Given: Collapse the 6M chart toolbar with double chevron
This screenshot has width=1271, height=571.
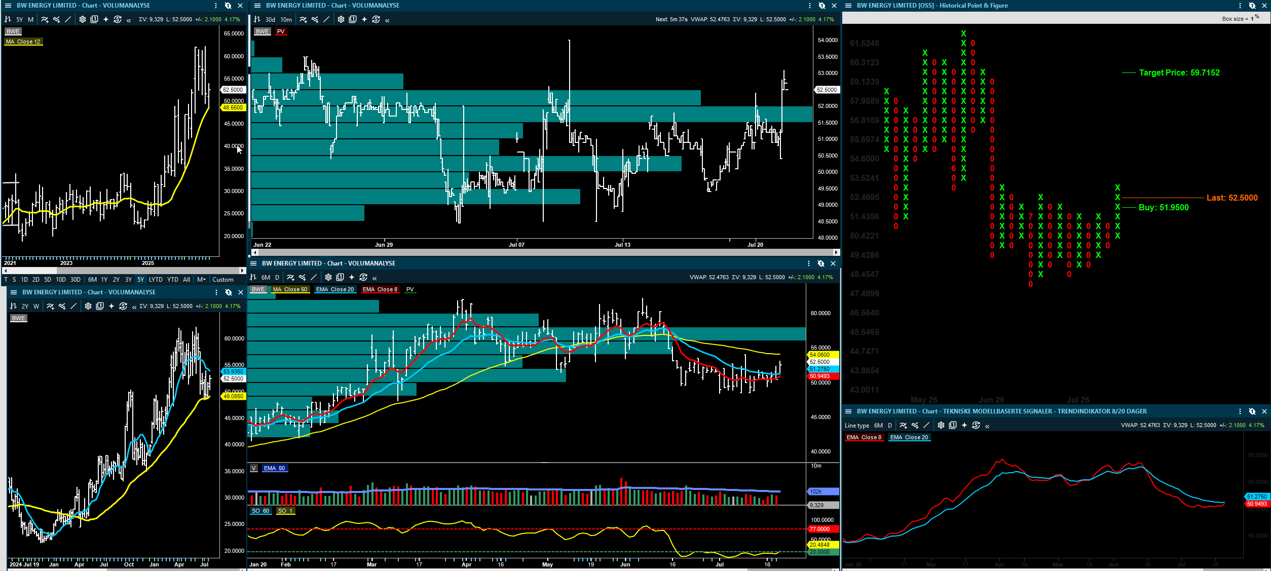Looking at the screenshot, I should [x=375, y=278].
